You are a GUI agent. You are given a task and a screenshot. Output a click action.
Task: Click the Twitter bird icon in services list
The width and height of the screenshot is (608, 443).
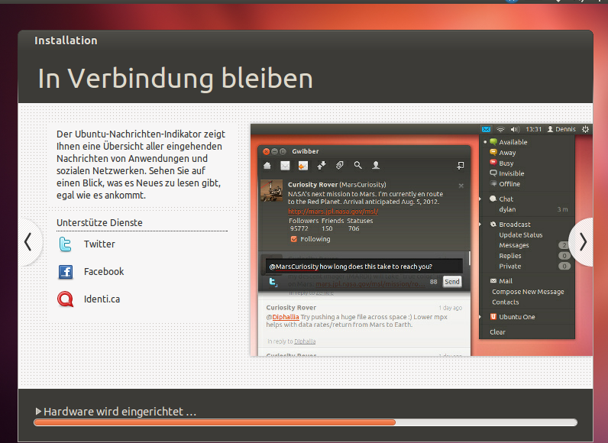point(65,244)
